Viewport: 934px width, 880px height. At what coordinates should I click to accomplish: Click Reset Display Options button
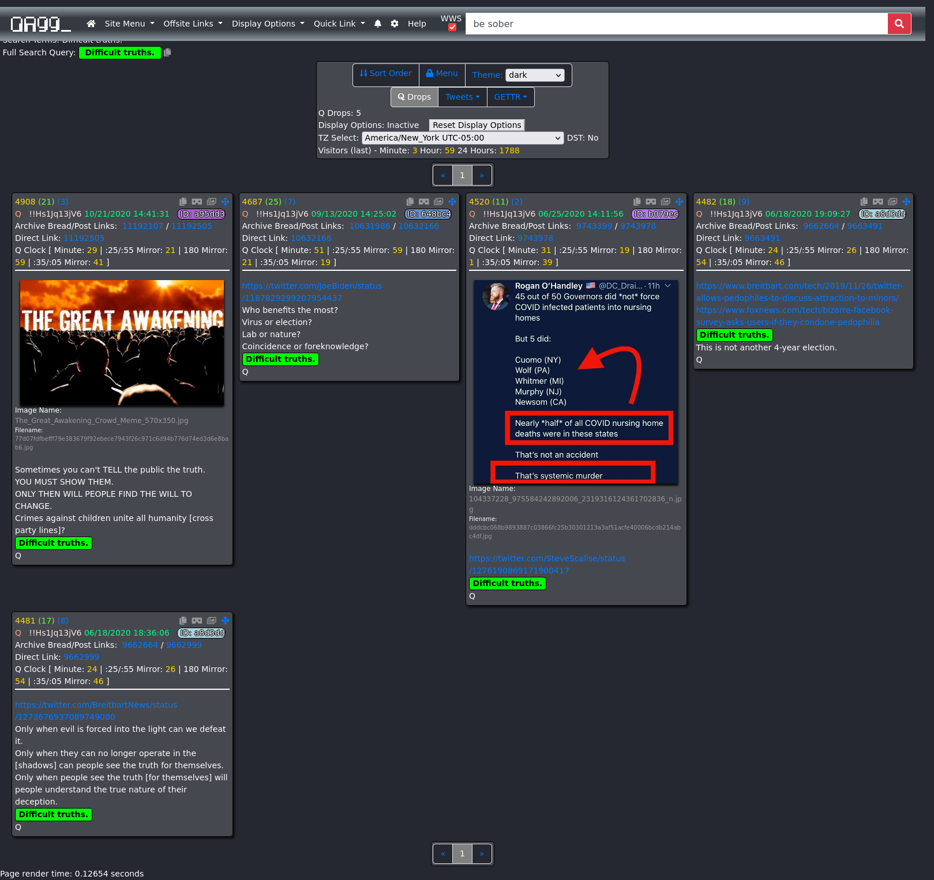tap(477, 125)
